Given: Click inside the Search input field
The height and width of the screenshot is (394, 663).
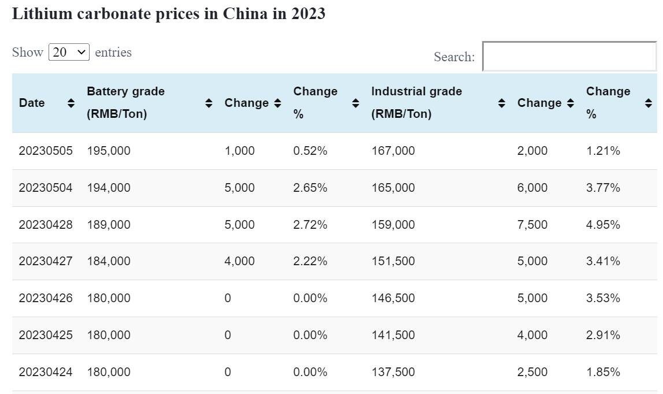Looking at the screenshot, I should click(x=569, y=57).
